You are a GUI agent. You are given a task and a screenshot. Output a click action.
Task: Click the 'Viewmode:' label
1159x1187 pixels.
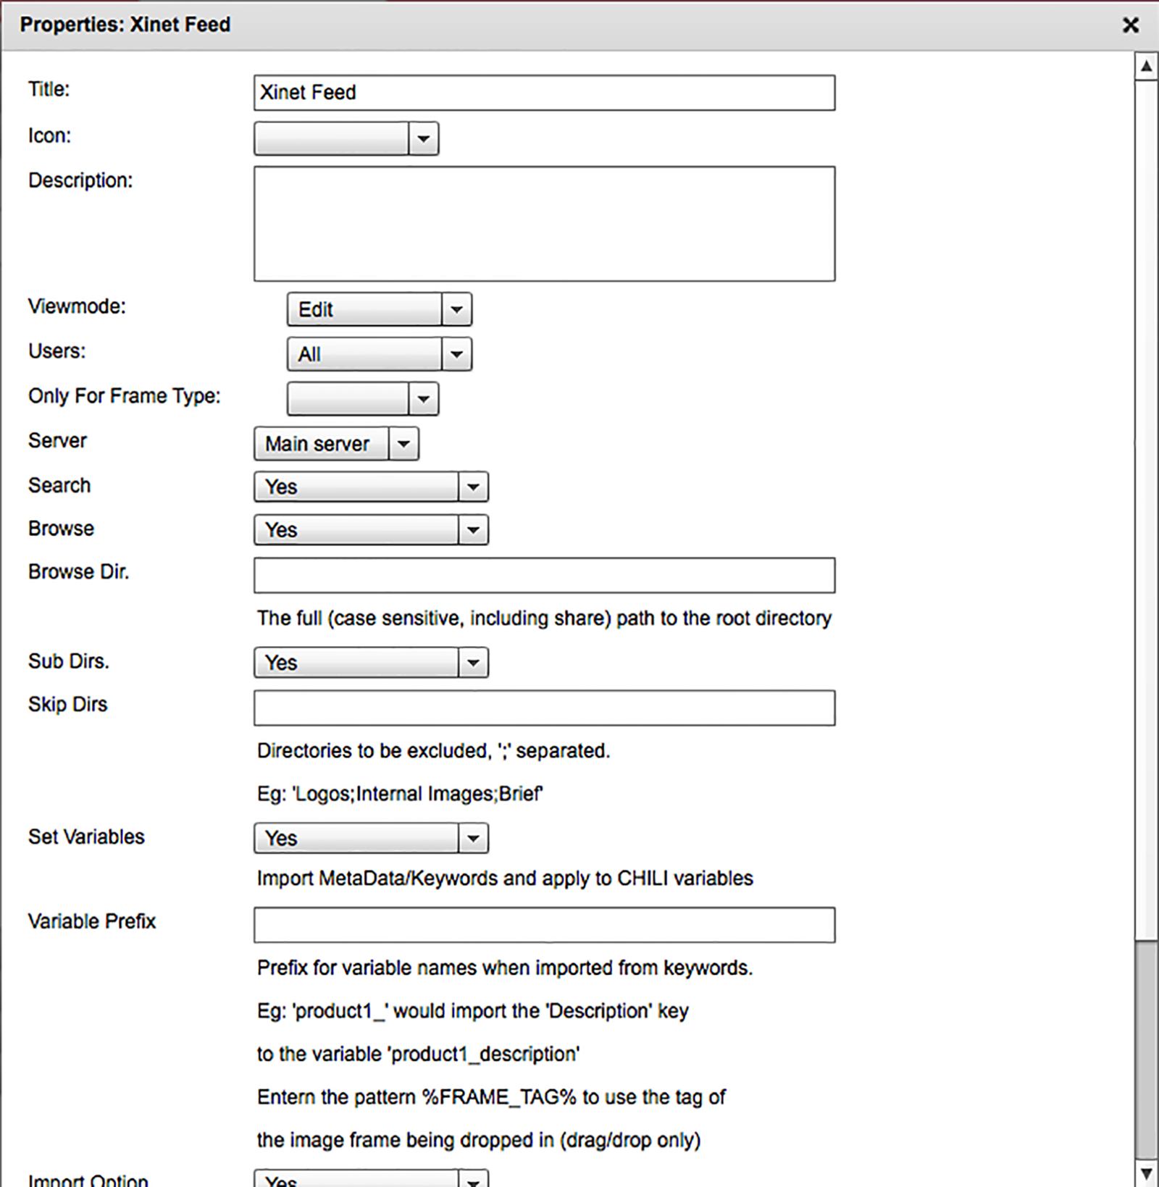tap(77, 306)
